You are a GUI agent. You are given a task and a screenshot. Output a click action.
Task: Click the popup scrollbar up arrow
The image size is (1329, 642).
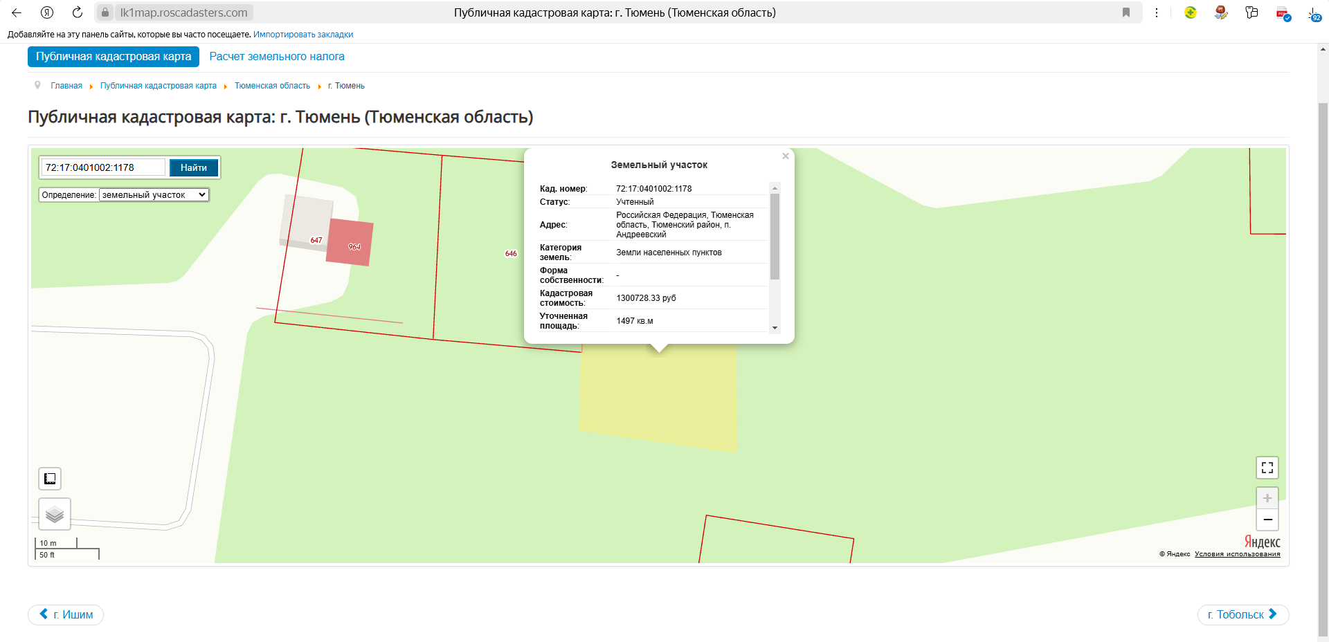click(775, 188)
